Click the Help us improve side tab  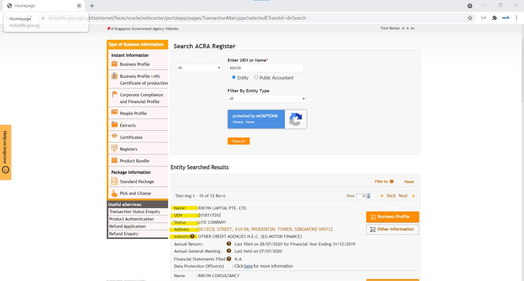5,152
